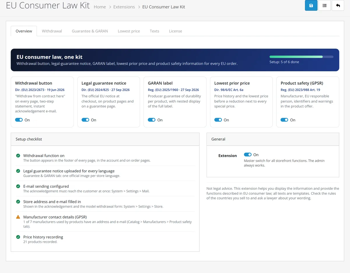
Task: Click green check beside Price history recording
Action: (x=18, y=237)
